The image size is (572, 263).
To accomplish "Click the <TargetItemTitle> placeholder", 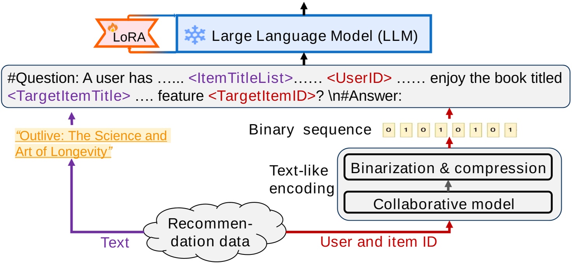I will (x=69, y=96).
